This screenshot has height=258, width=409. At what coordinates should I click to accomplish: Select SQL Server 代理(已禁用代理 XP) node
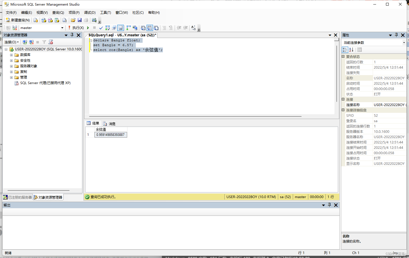point(45,83)
